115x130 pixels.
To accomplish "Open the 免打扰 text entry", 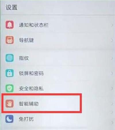I will [26, 119].
